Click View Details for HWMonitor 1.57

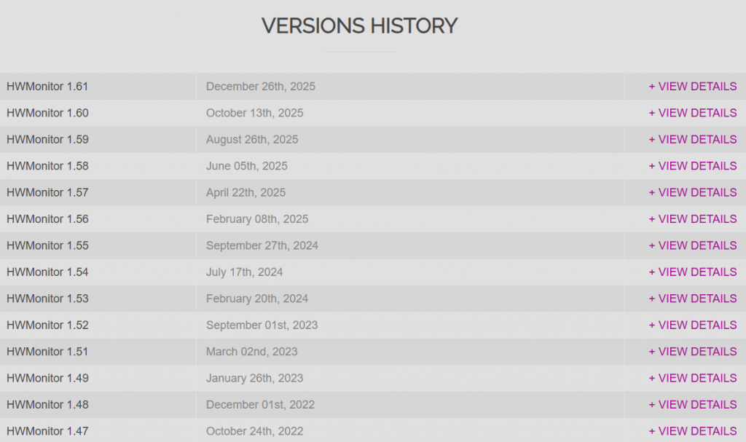click(692, 192)
